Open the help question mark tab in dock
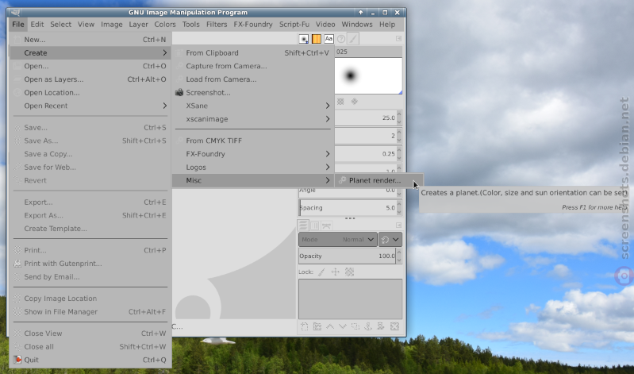 click(x=341, y=39)
